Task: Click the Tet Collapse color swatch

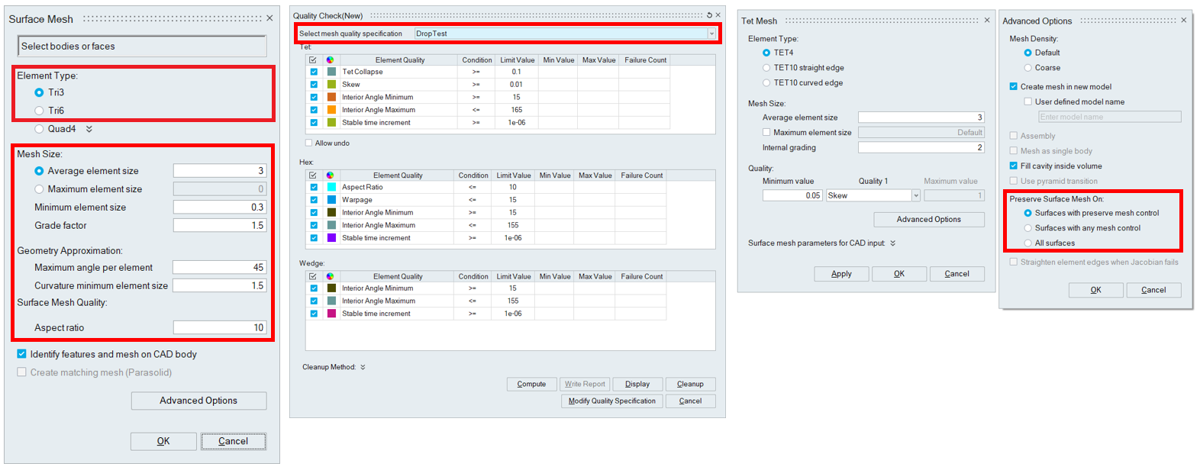Action: click(331, 72)
